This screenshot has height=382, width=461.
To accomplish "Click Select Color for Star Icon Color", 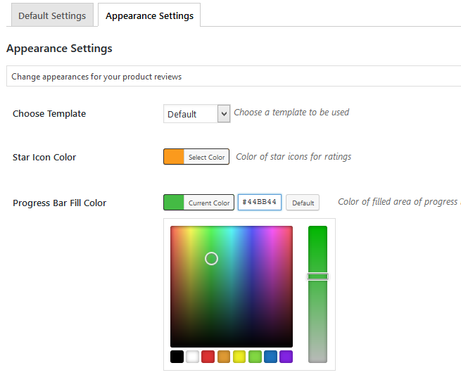I will 194,157.
